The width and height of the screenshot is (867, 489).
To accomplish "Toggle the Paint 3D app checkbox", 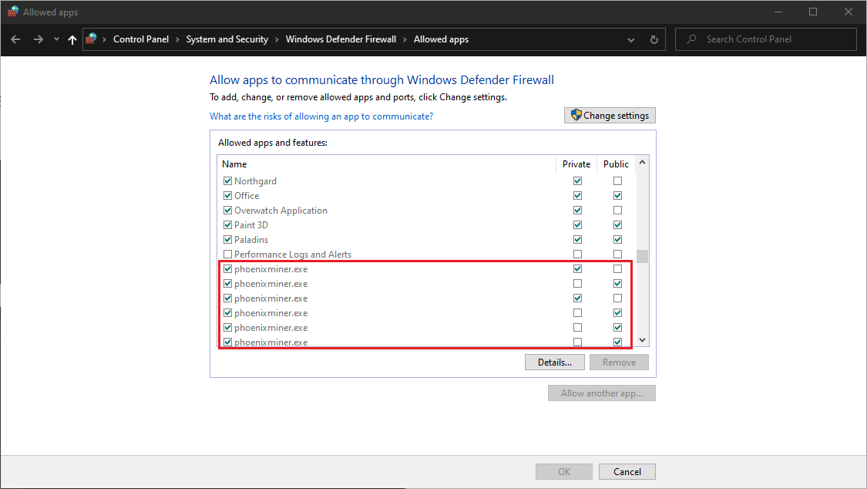I will tap(228, 224).
